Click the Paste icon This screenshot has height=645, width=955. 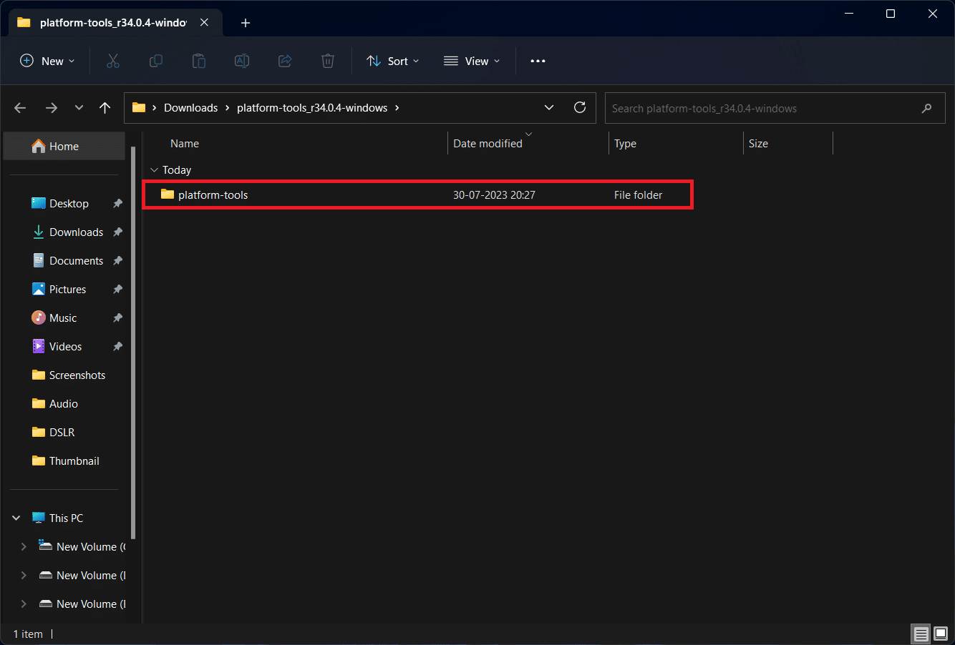pyautogui.click(x=199, y=61)
